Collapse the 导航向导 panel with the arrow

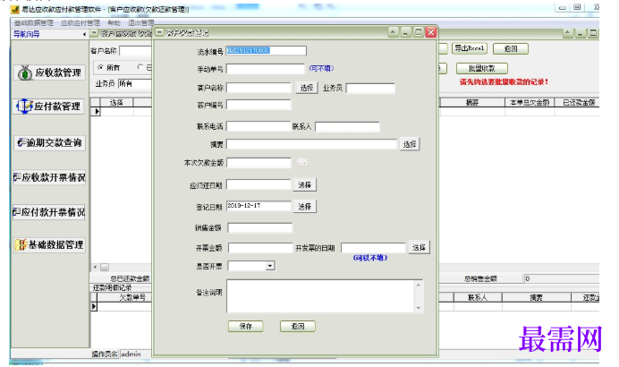[84, 34]
